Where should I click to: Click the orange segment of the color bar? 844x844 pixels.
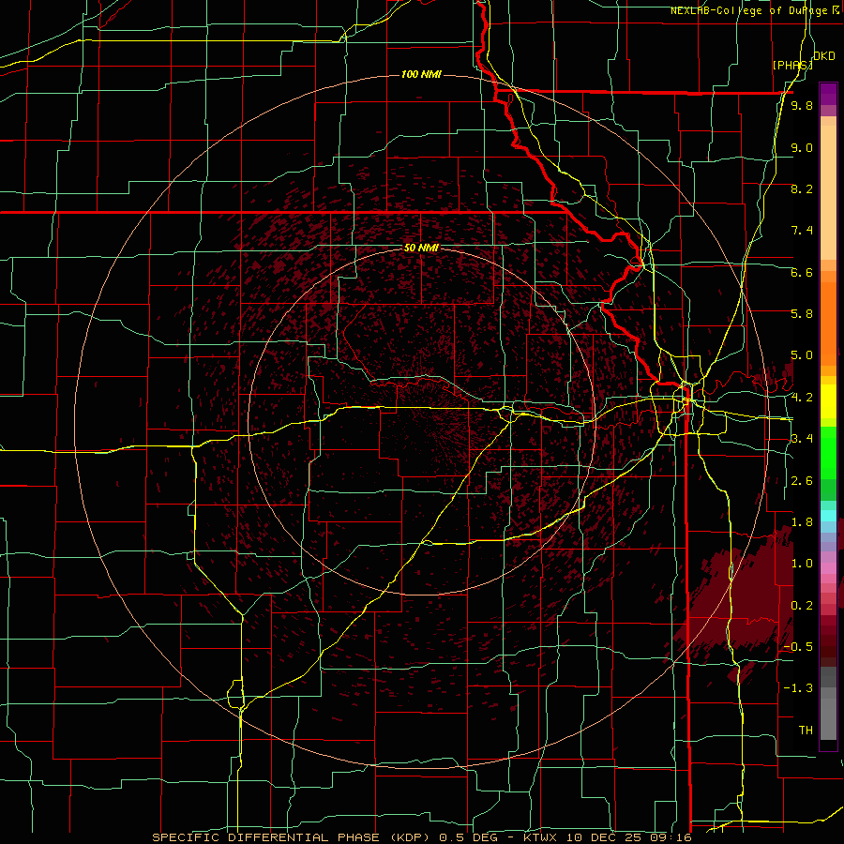coord(828,323)
